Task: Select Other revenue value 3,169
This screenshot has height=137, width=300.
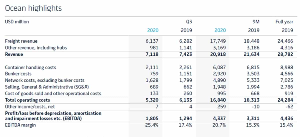Action: 219,47
